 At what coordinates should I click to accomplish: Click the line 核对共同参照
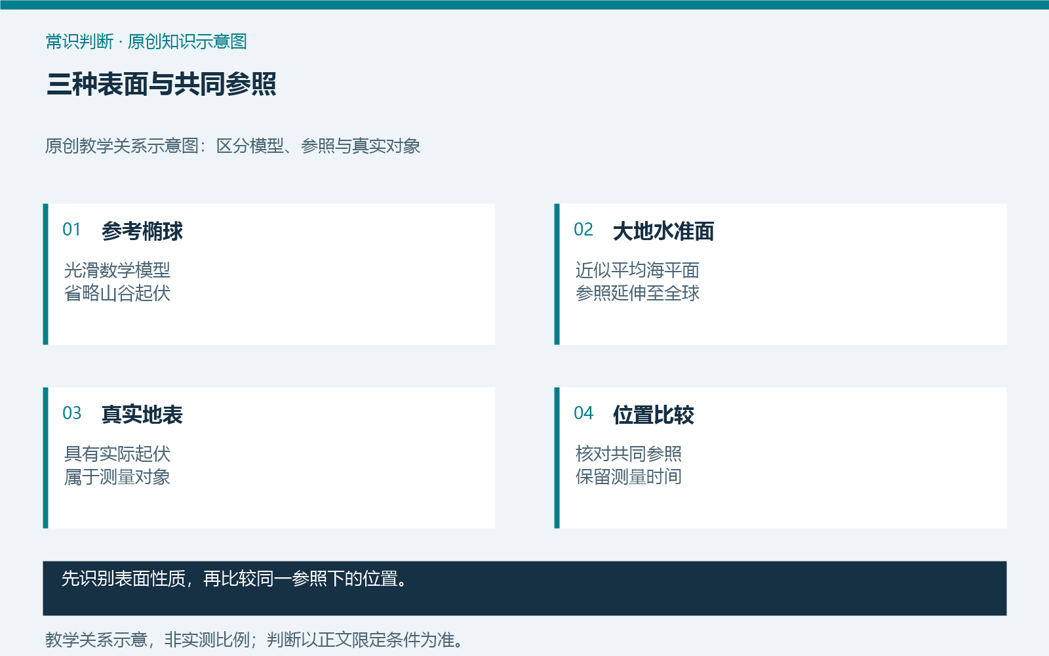(x=629, y=453)
